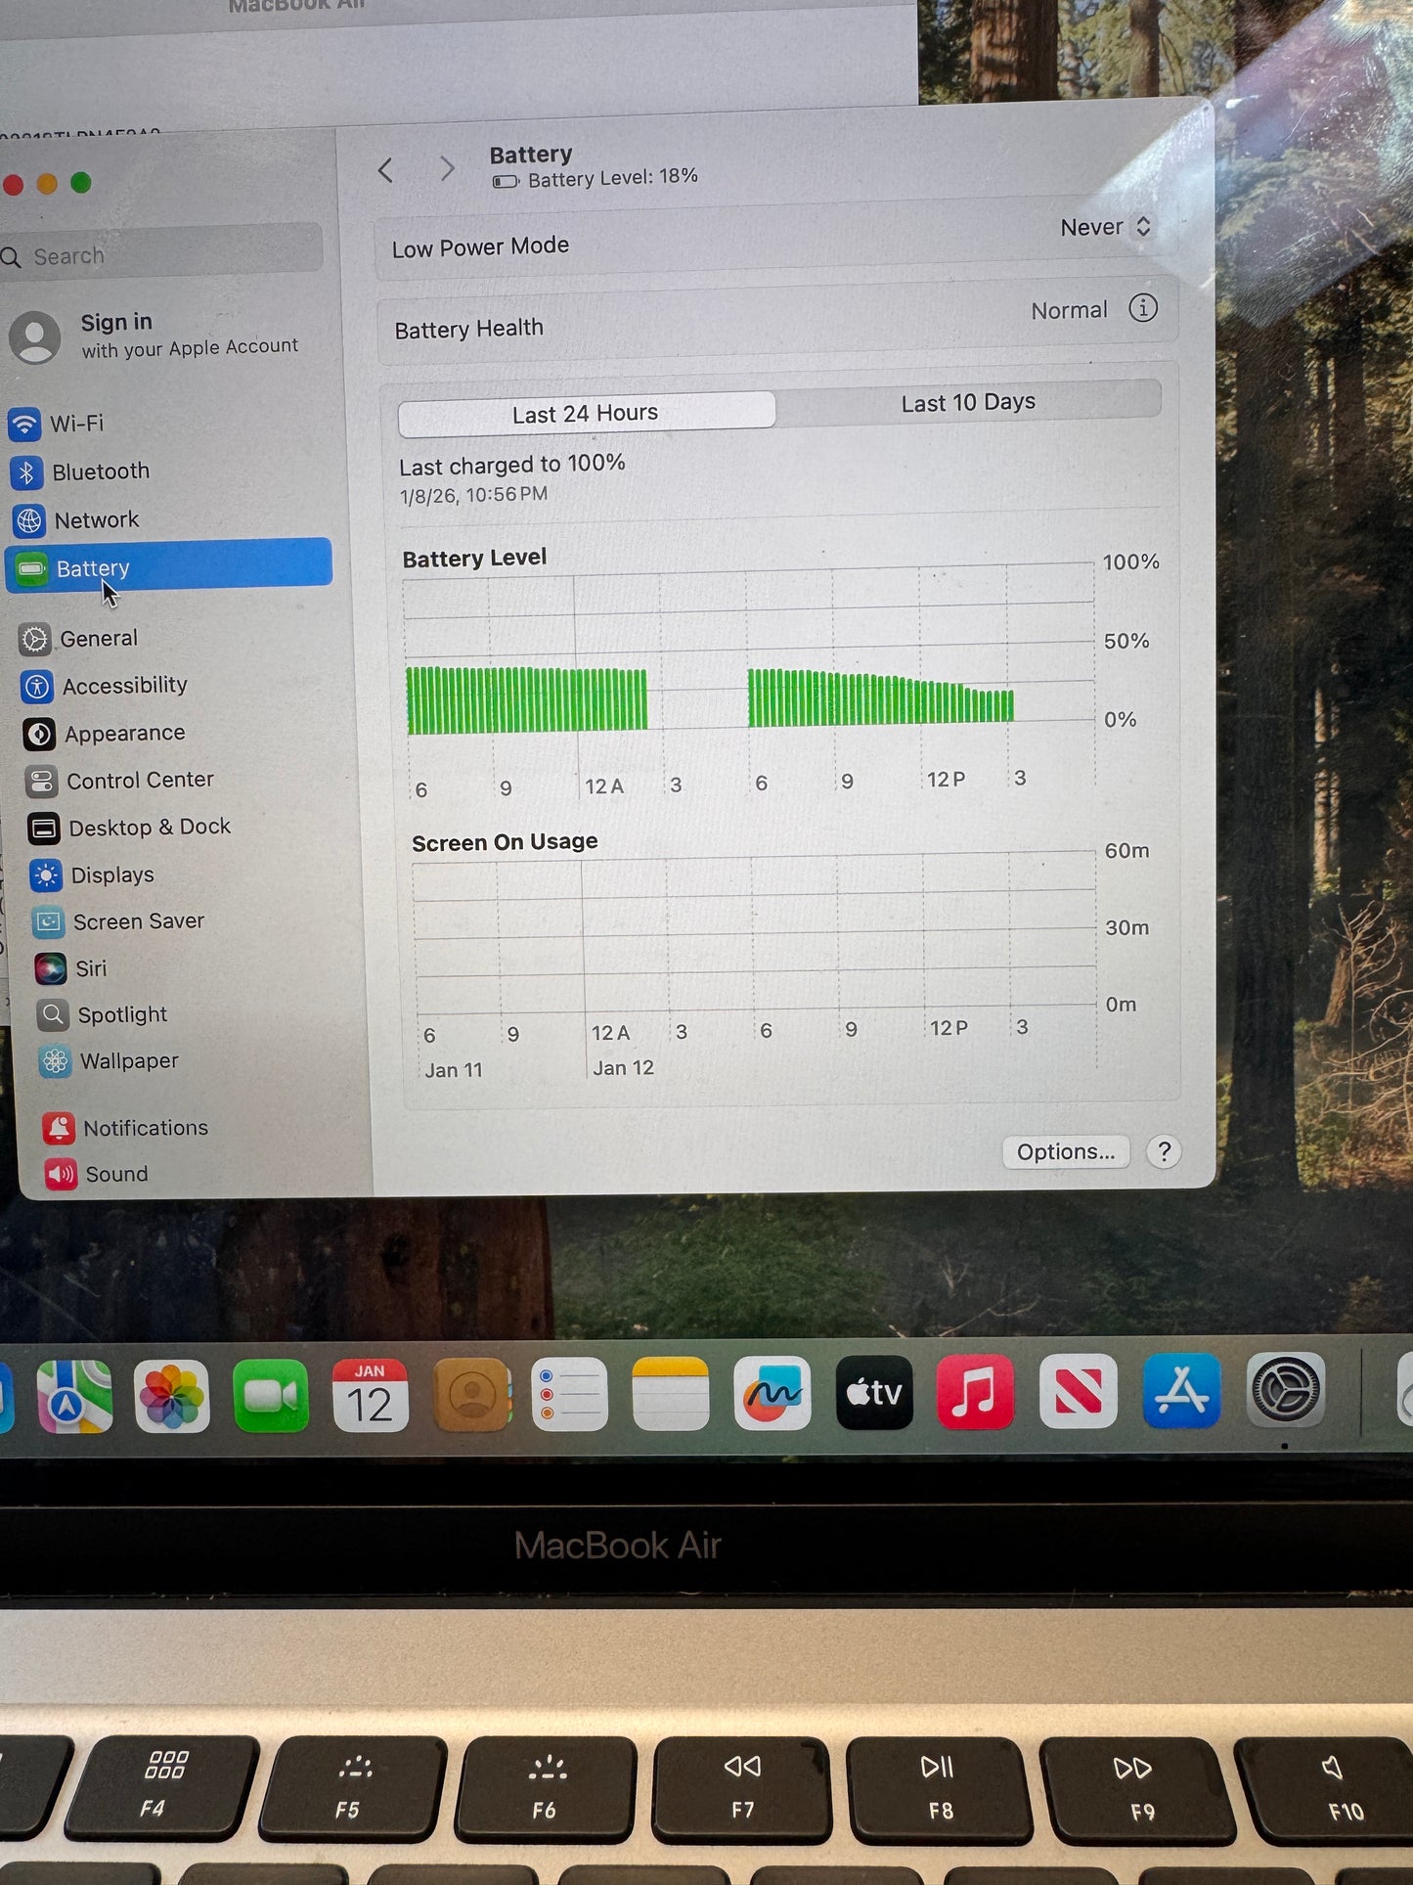The image size is (1413, 1885).
Task: Launch Contacts from the Dock
Action: (x=472, y=1394)
